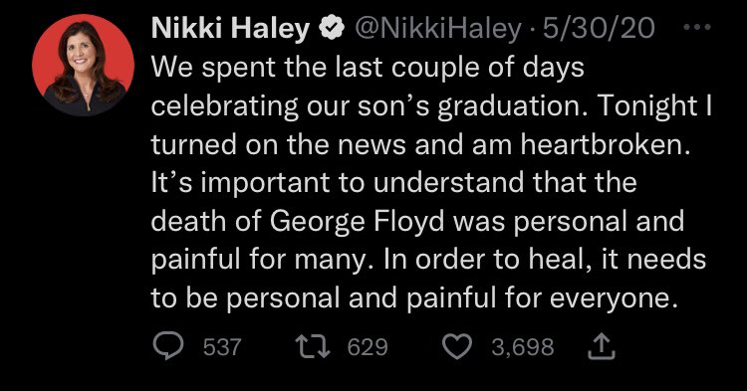Click the verified checkmark badge
The image size is (747, 391).
tap(332, 29)
